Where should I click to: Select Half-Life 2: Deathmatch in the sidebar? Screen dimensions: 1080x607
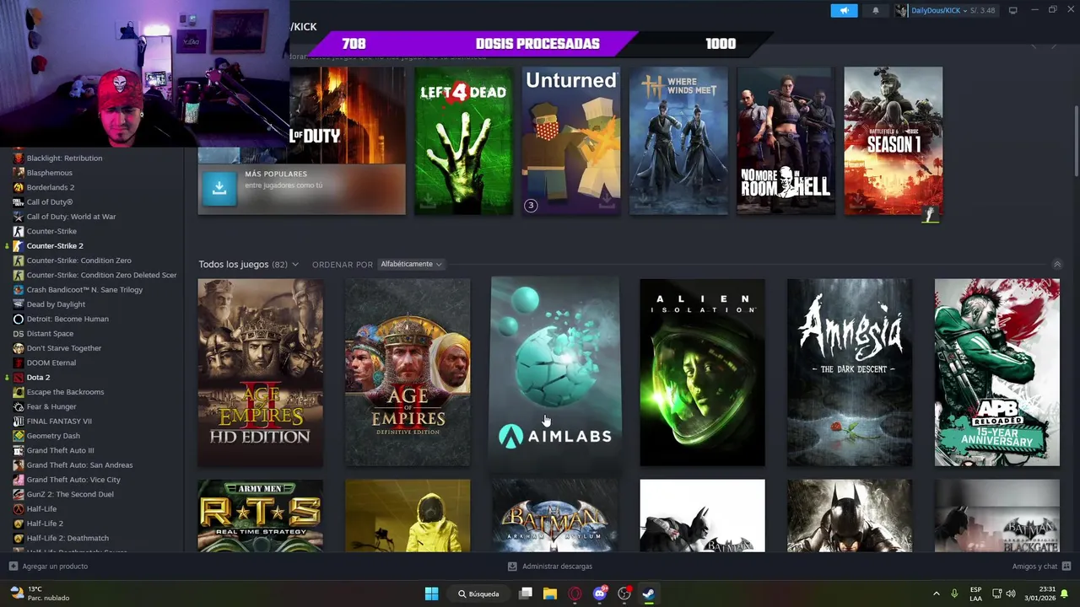tap(67, 538)
